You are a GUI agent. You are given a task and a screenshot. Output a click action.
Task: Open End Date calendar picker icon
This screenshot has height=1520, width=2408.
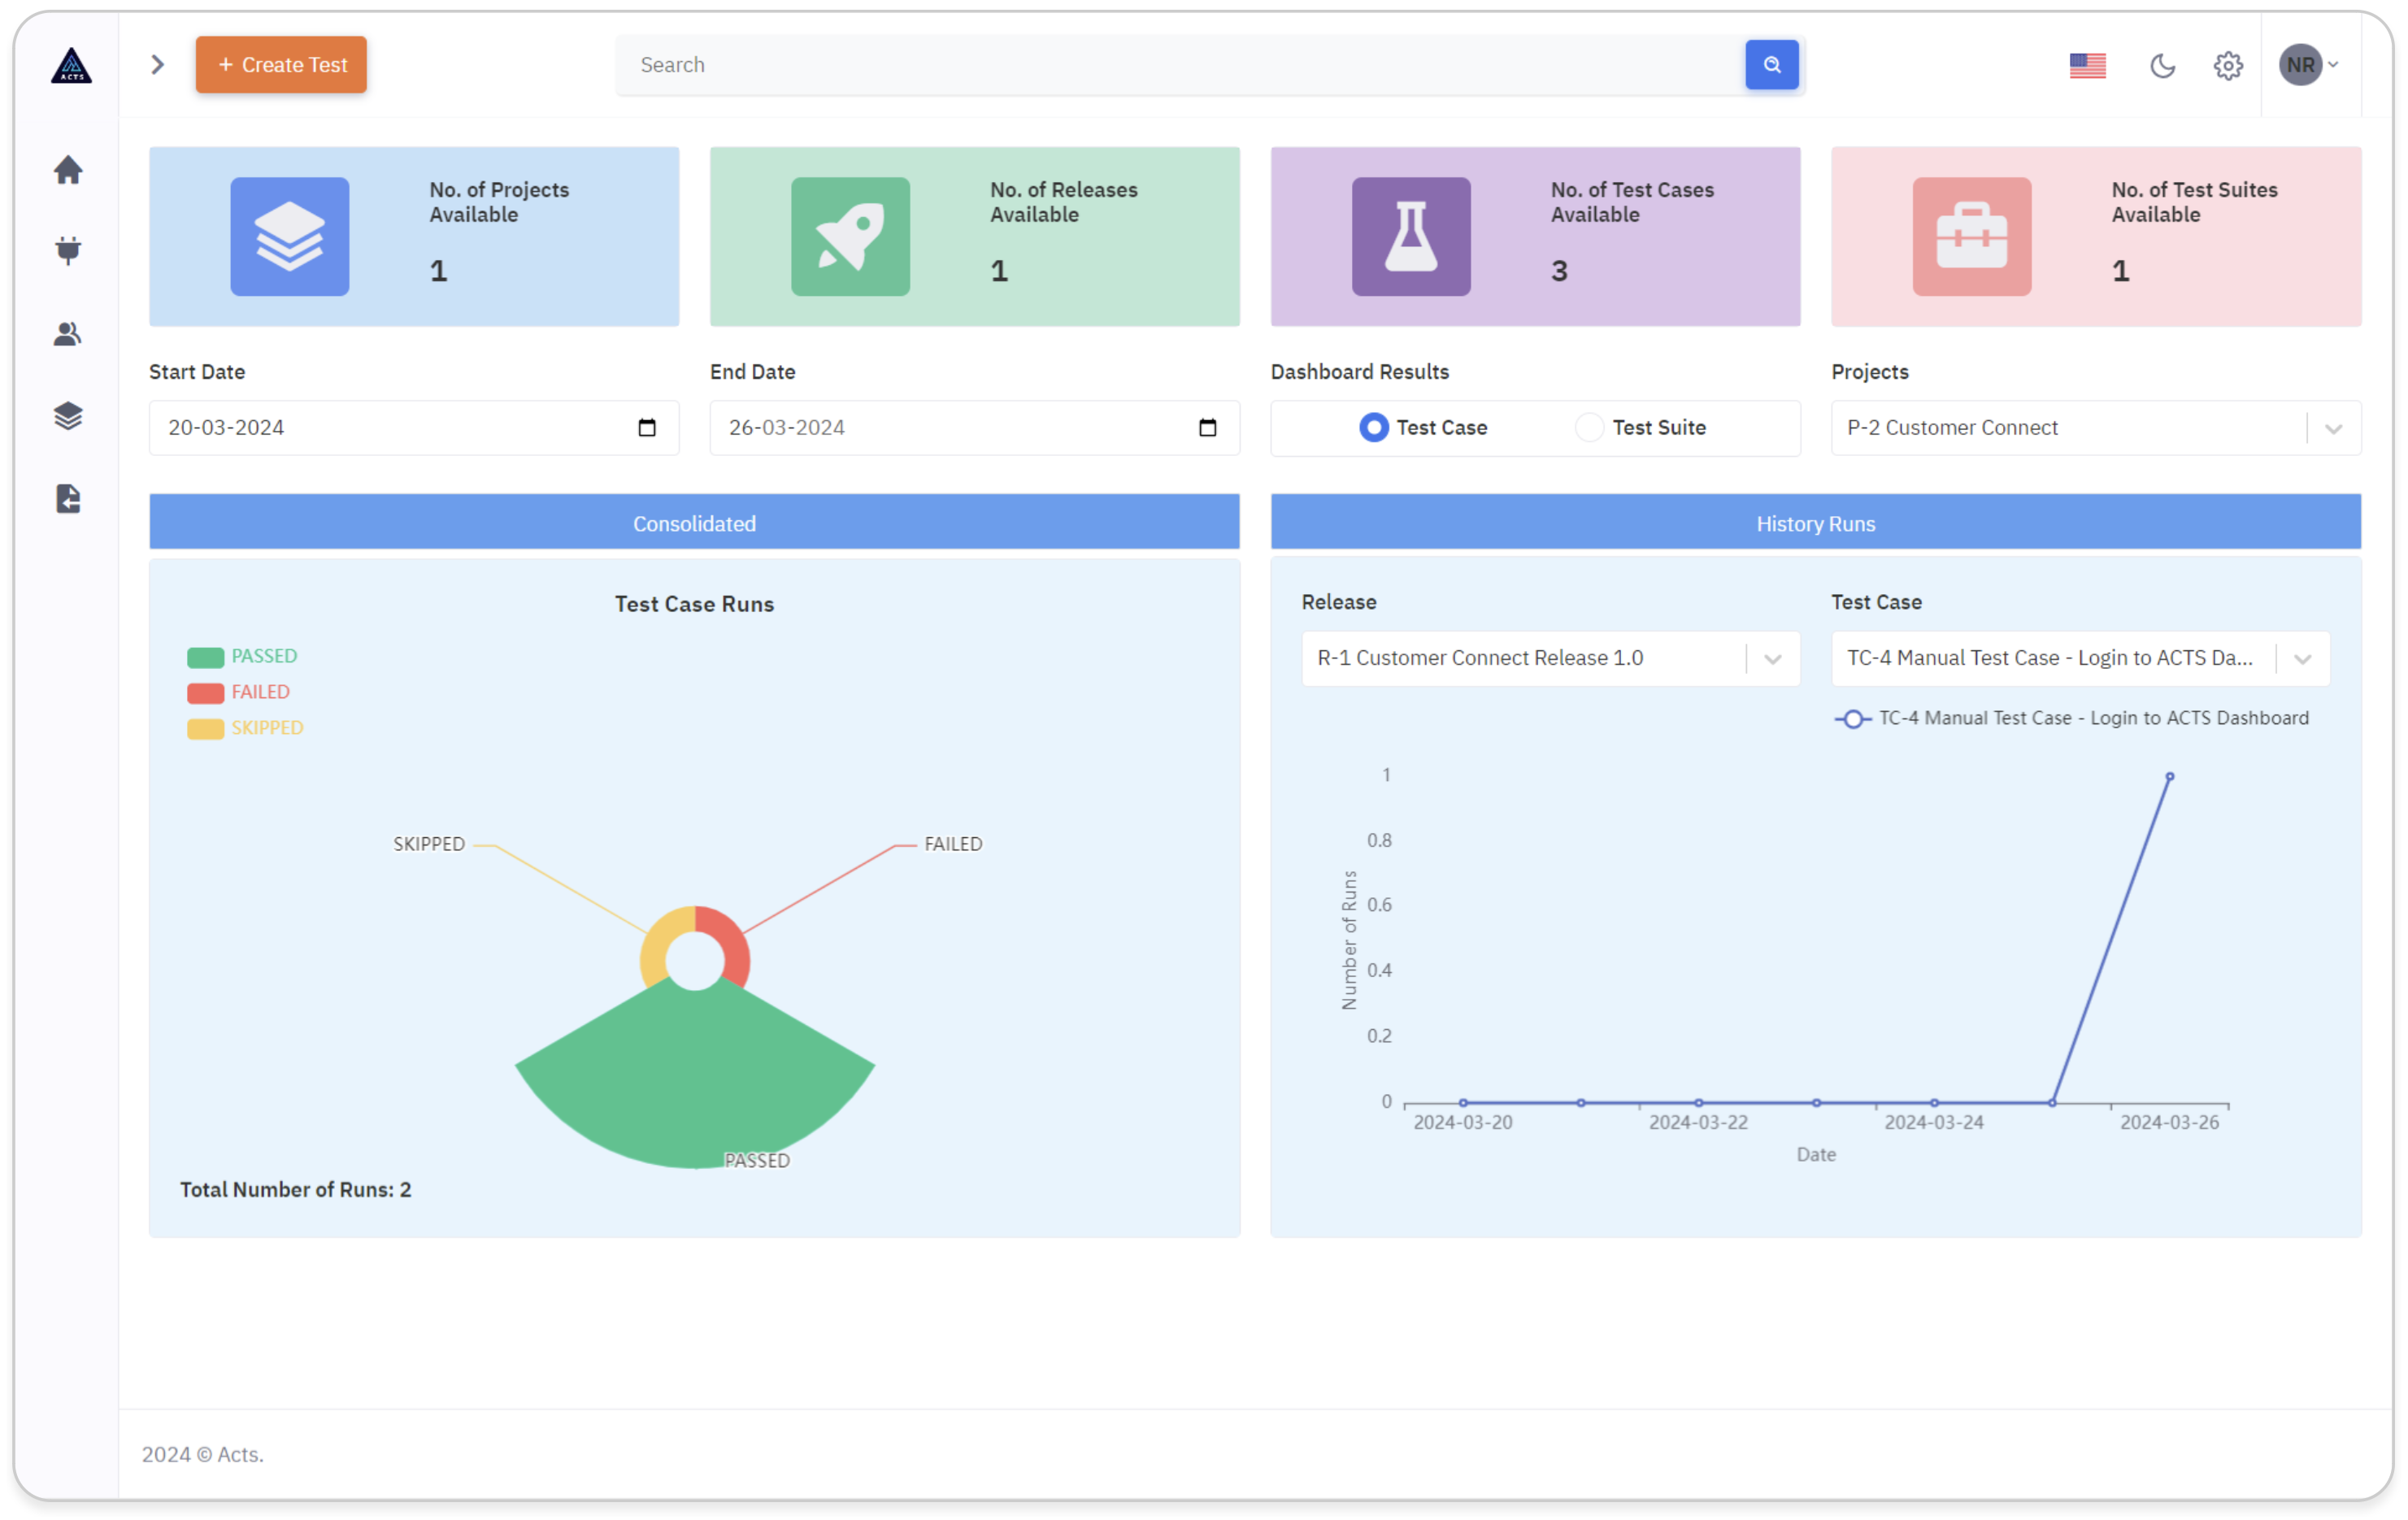click(x=1207, y=428)
